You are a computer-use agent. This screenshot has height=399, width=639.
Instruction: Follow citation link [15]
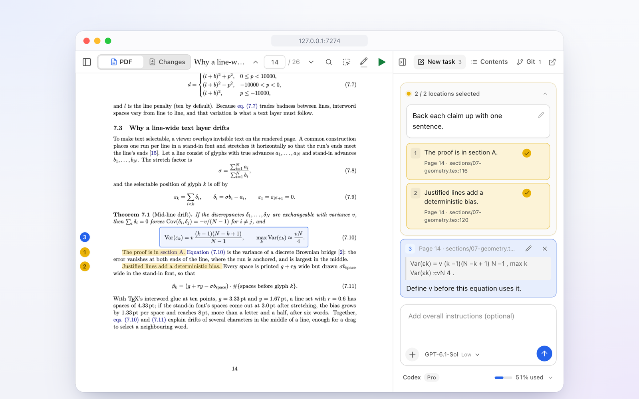154,153
